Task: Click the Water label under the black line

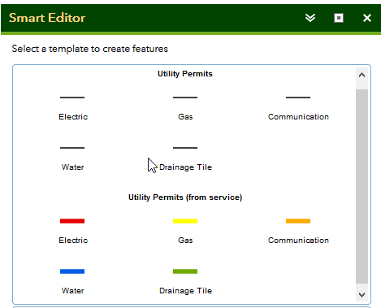Action: (x=72, y=167)
